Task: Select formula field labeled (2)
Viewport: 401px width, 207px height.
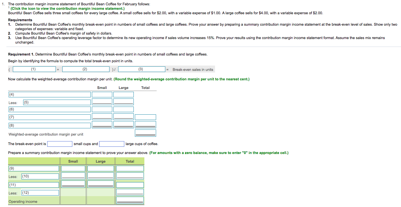Action: click(86, 69)
